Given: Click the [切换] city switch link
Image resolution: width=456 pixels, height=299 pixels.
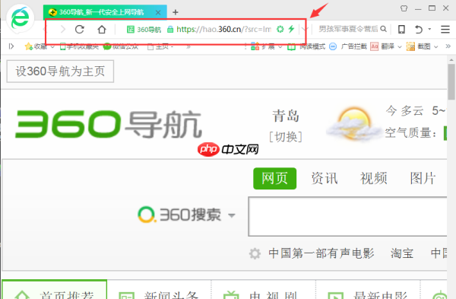Looking at the screenshot, I should point(286,136).
